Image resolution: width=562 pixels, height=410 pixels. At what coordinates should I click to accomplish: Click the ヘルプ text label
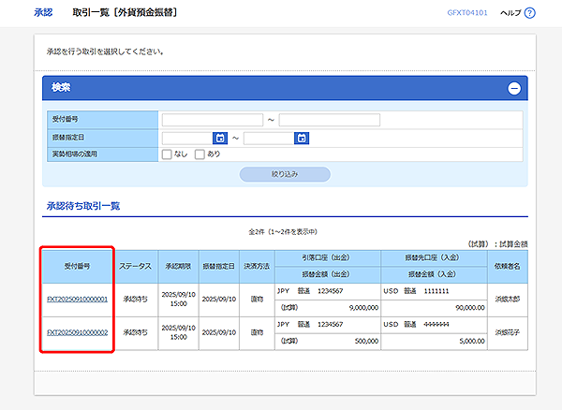(510, 13)
